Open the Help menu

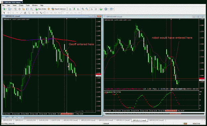(42, 5)
